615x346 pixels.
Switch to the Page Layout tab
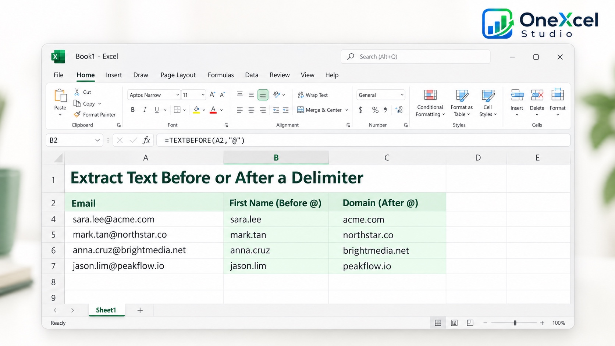click(x=178, y=75)
